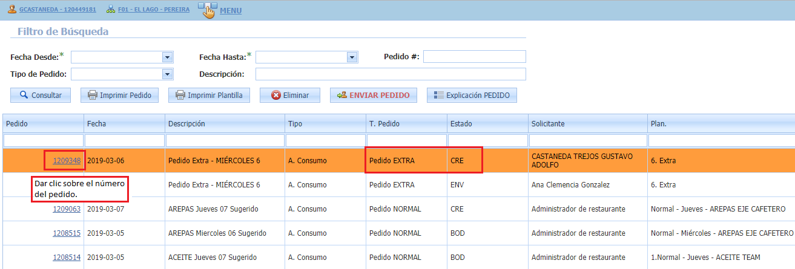Click the network icon beside F01 - EL LAGO

point(110,10)
